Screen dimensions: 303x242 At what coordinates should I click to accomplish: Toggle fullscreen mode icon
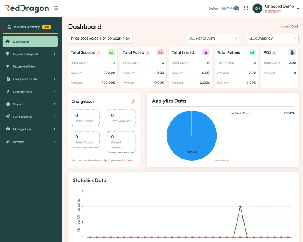(246, 8)
